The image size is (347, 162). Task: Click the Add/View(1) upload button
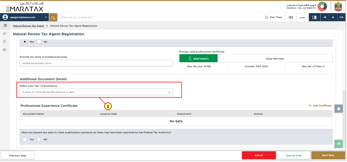coord(198,58)
